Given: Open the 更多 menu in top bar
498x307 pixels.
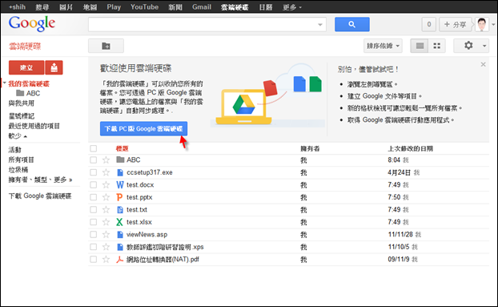Looking at the screenshot, I should (292, 7).
